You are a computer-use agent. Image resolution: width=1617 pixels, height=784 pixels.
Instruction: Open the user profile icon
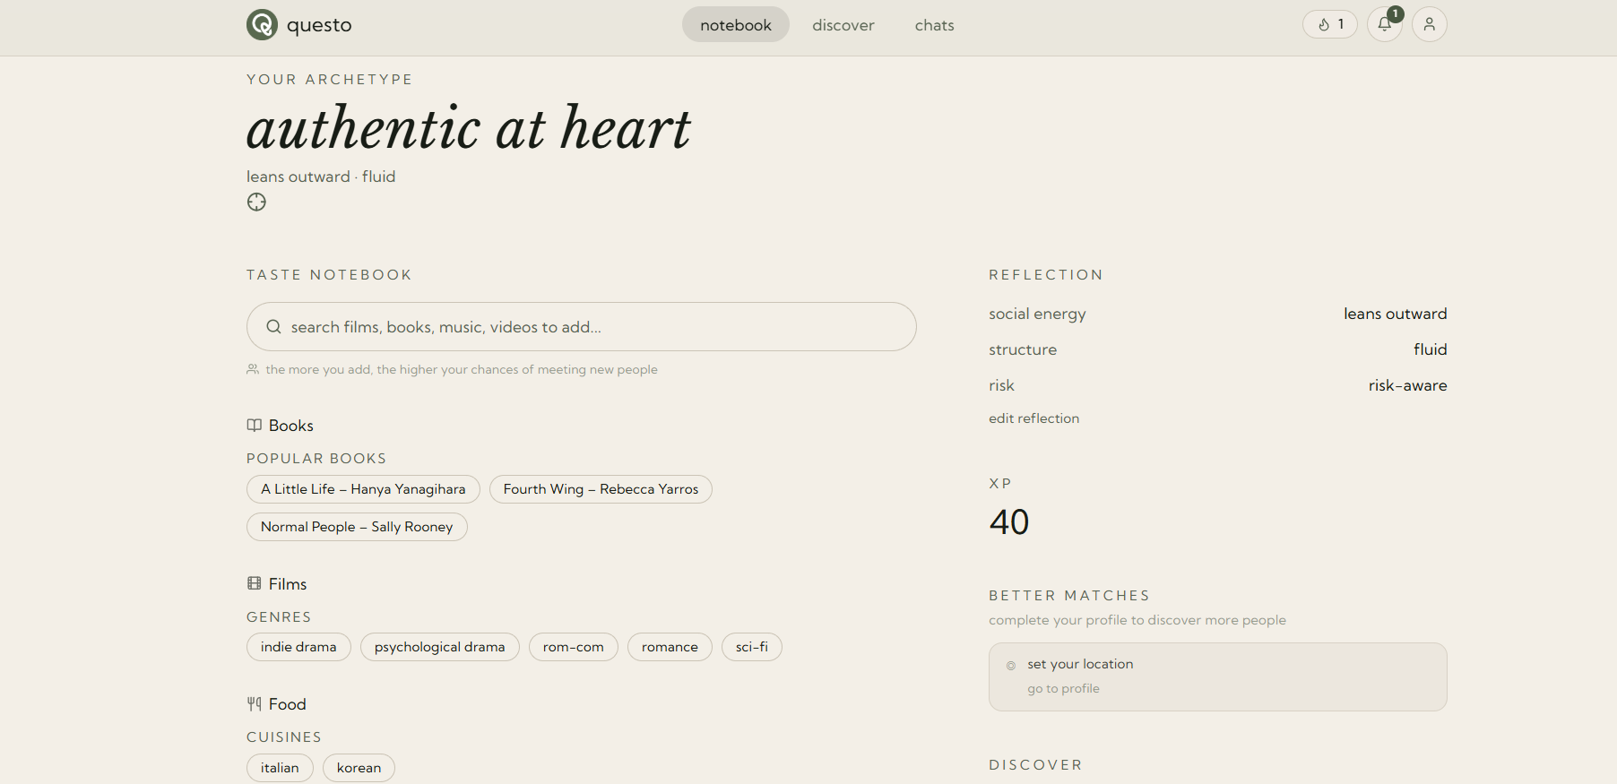point(1429,24)
